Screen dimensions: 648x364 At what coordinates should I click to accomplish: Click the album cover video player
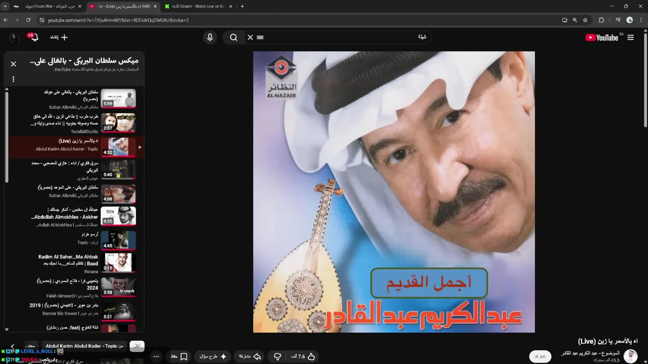click(394, 192)
